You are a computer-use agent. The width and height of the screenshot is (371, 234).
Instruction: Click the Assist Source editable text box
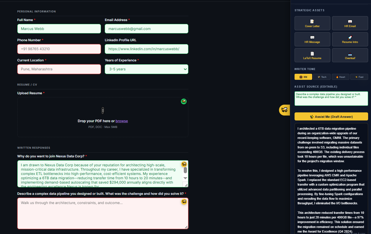pyautogui.click(x=331, y=99)
